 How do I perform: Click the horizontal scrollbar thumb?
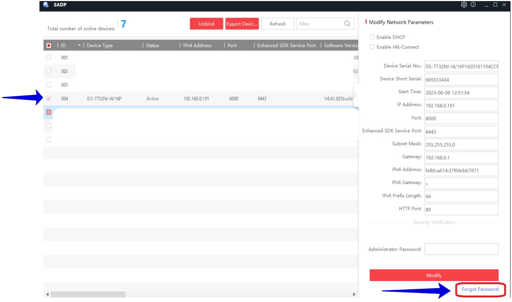[88, 295]
